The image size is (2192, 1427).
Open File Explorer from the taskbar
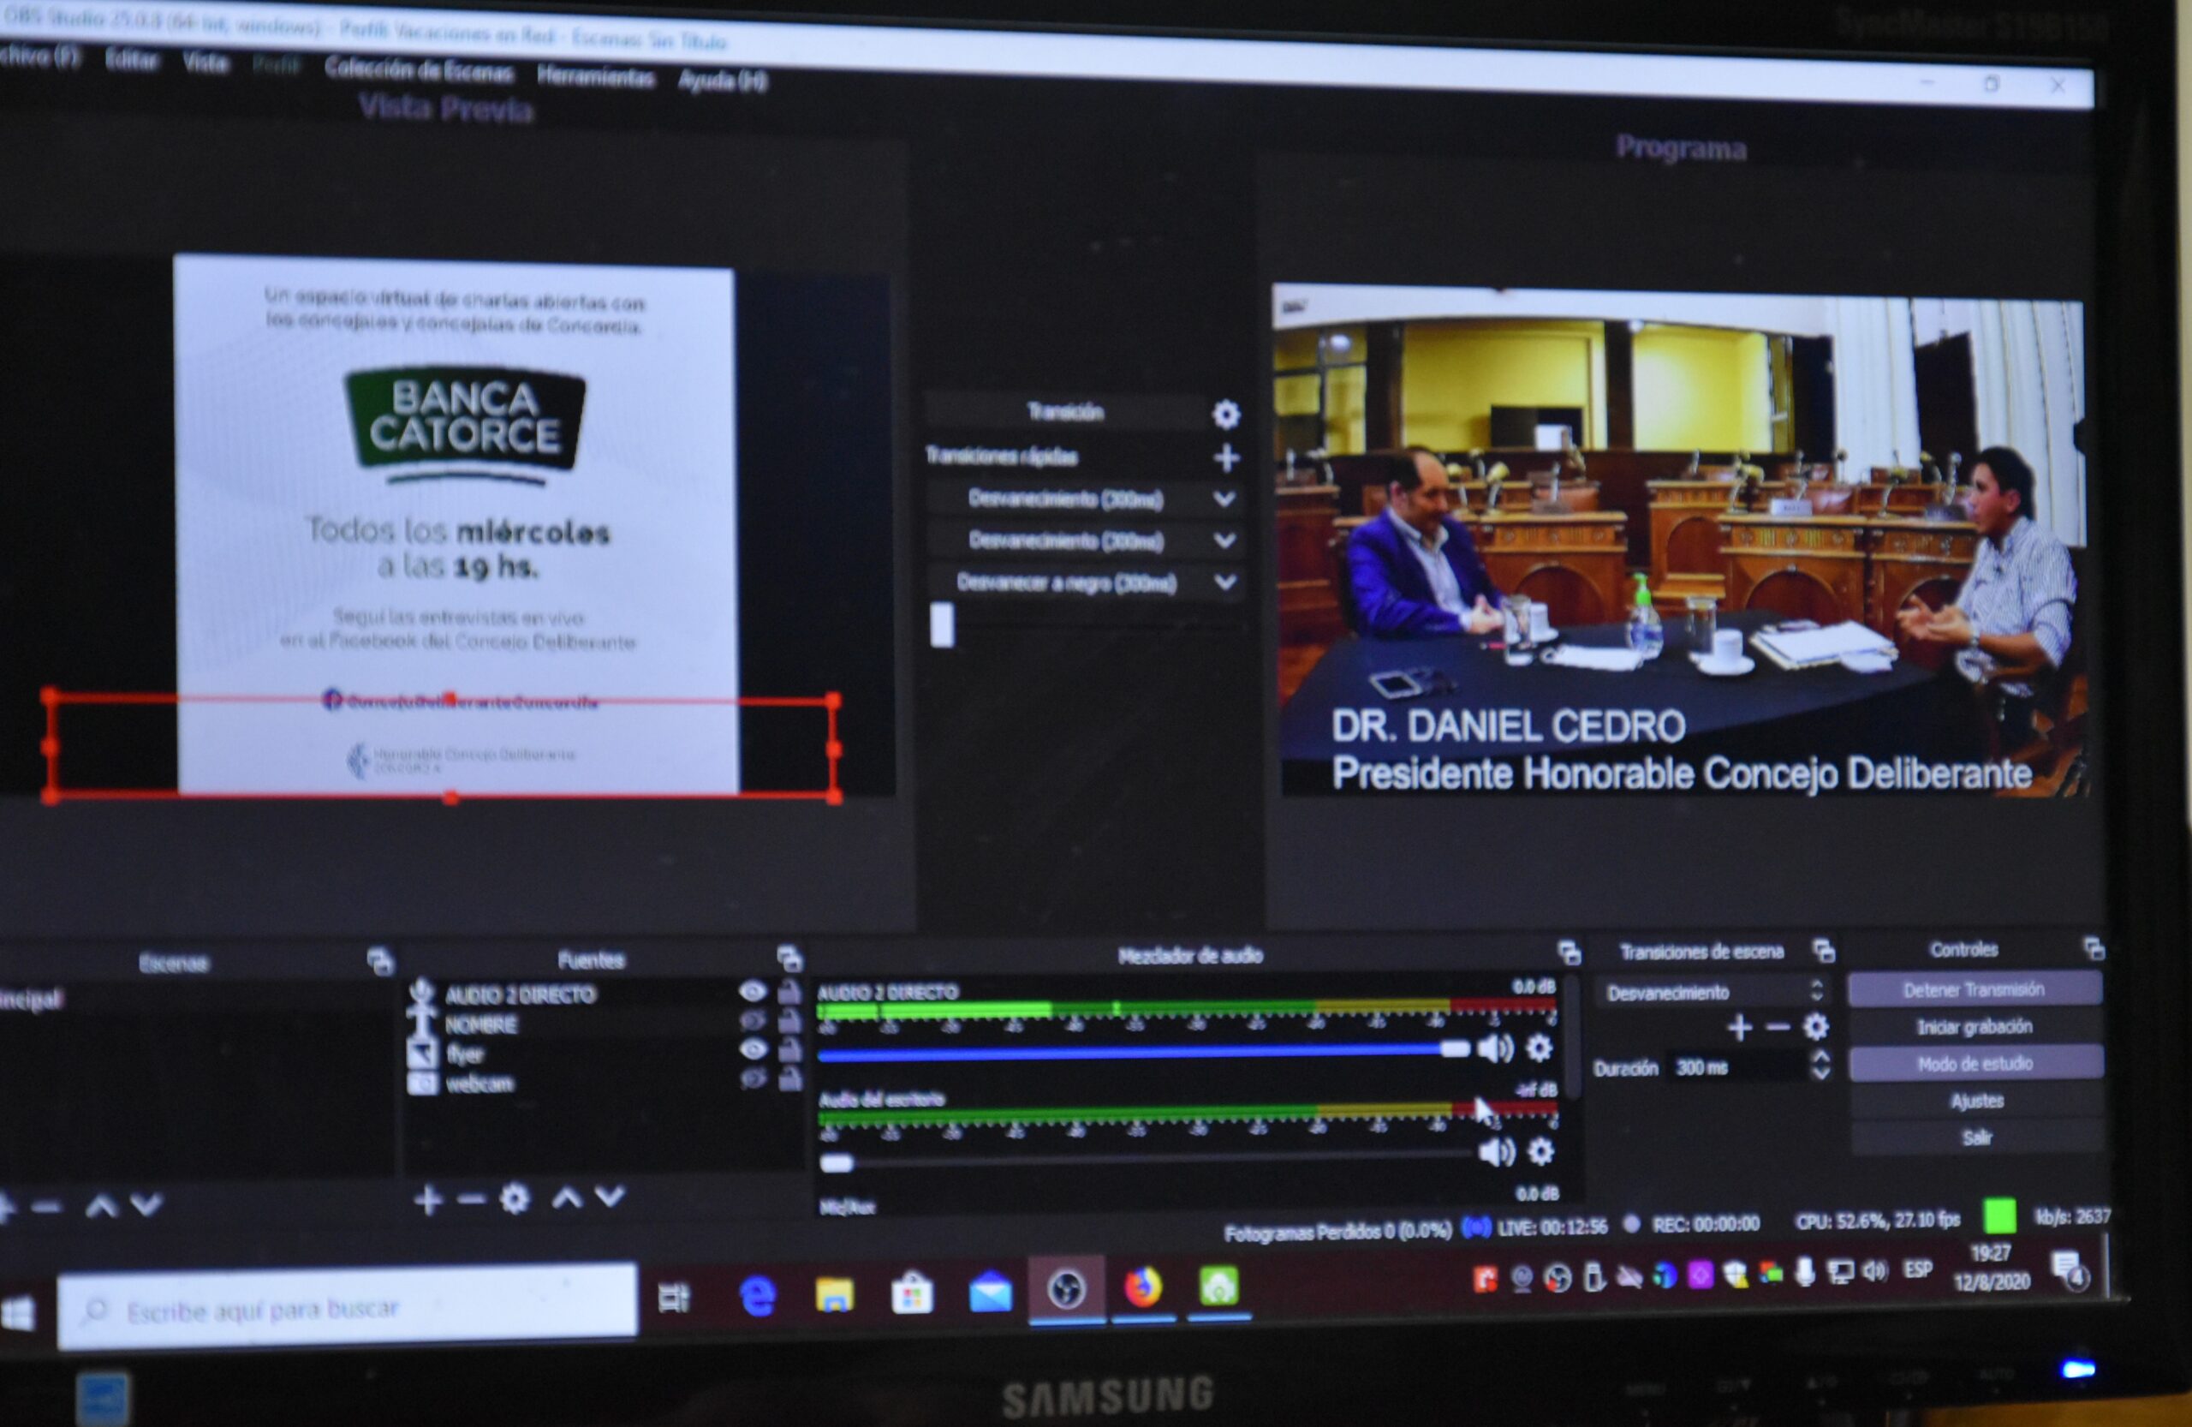click(x=835, y=1294)
